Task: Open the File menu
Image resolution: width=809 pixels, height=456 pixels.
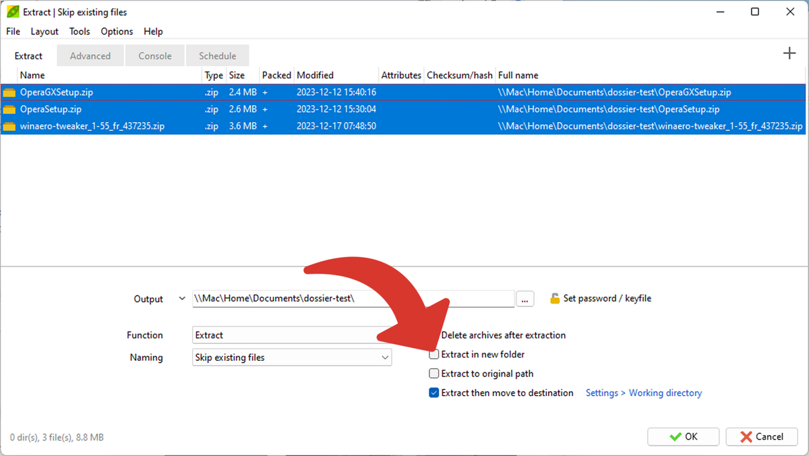Action: click(13, 31)
